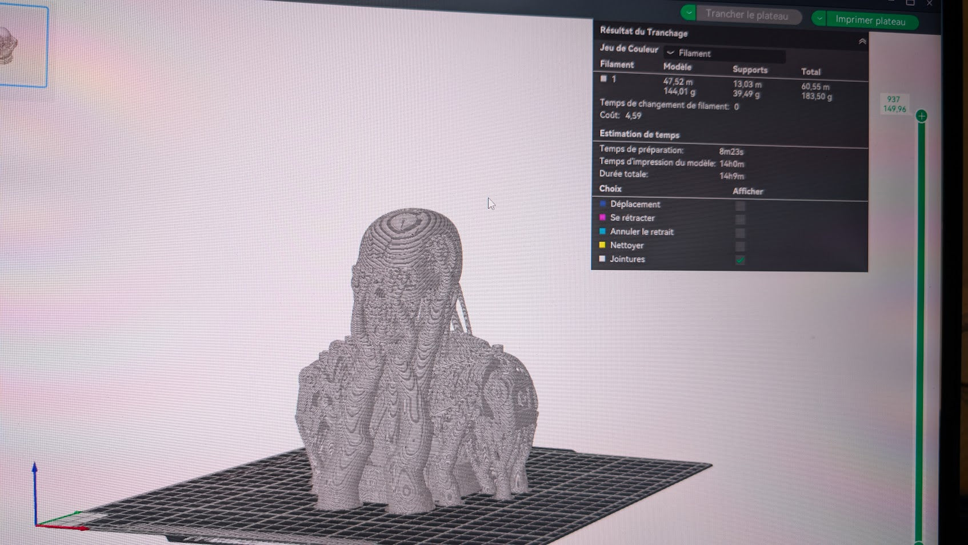Screen dimensions: 968x545
Task: Enable the Annuler le retrait display checkbox
Action: tap(740, 233)
